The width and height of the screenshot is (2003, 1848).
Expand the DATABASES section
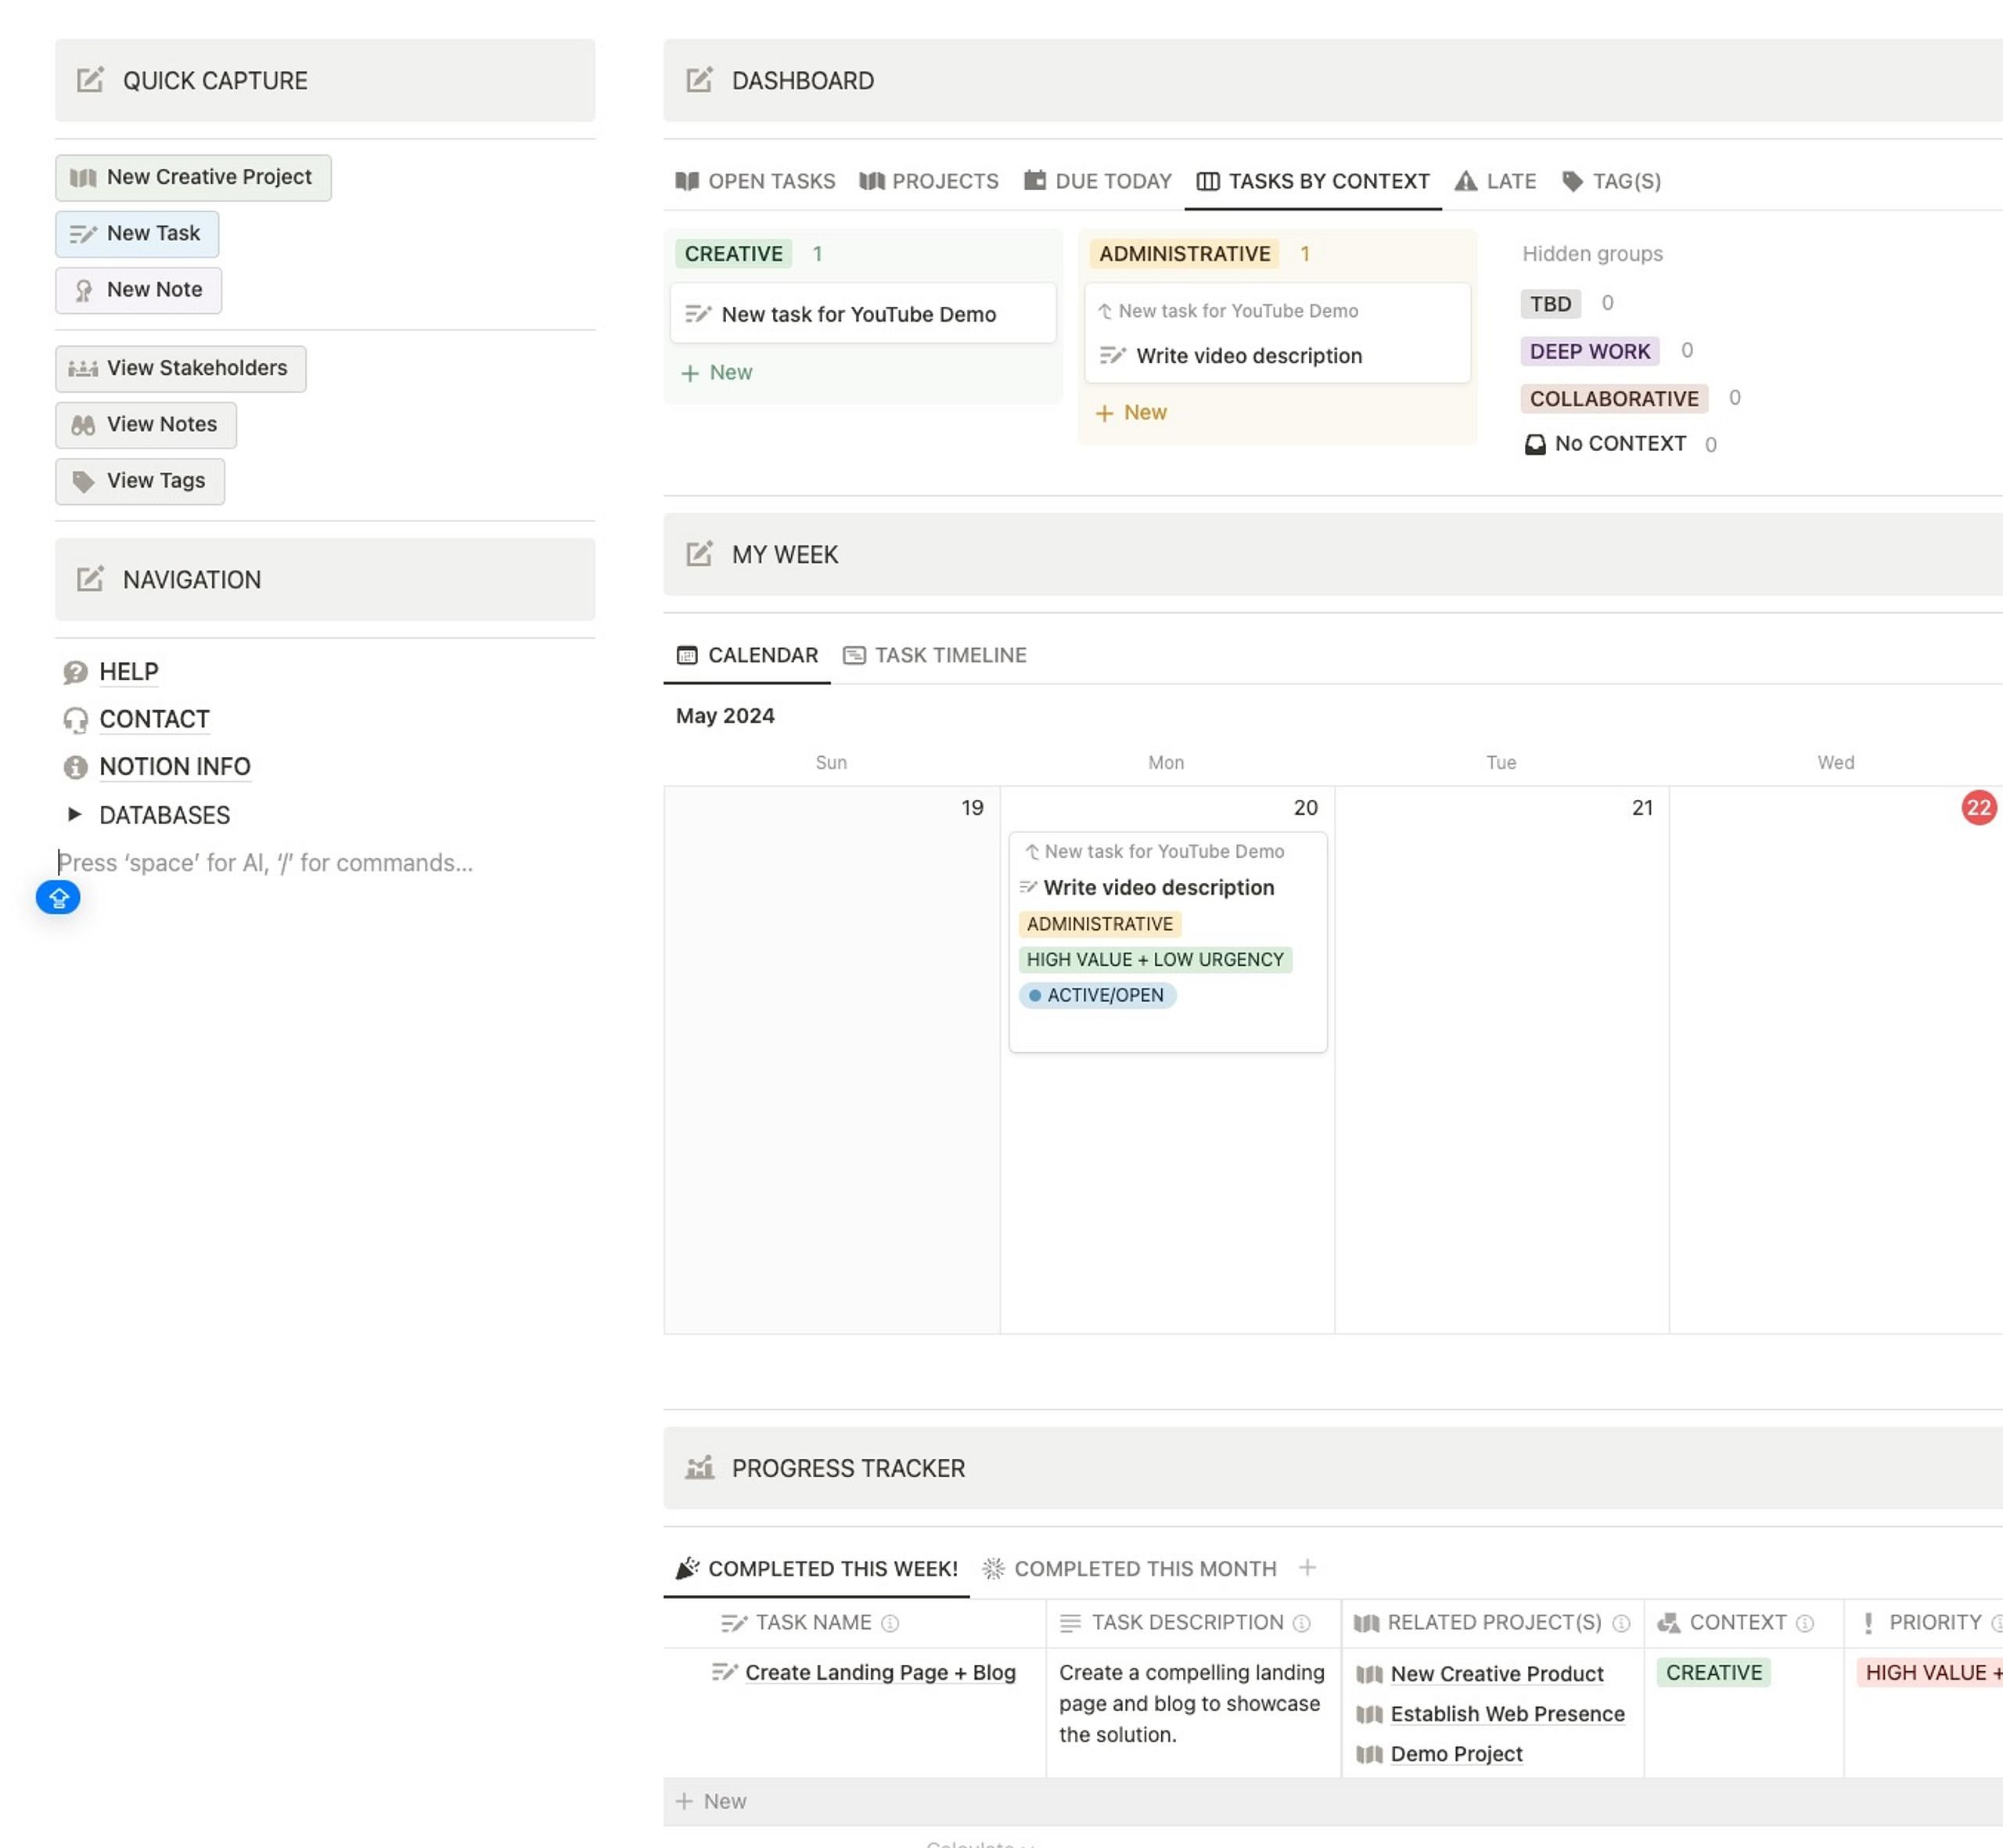(x=75, y=814)
